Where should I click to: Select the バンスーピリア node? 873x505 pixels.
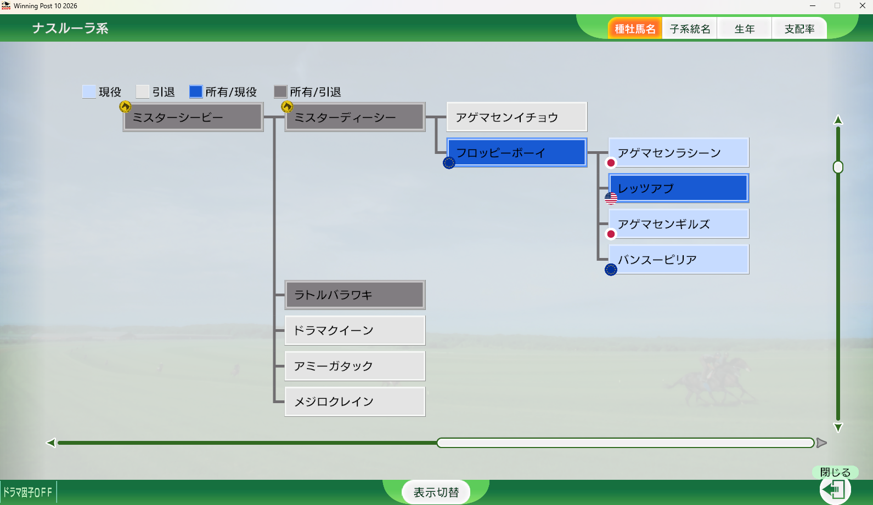[679, 259]
